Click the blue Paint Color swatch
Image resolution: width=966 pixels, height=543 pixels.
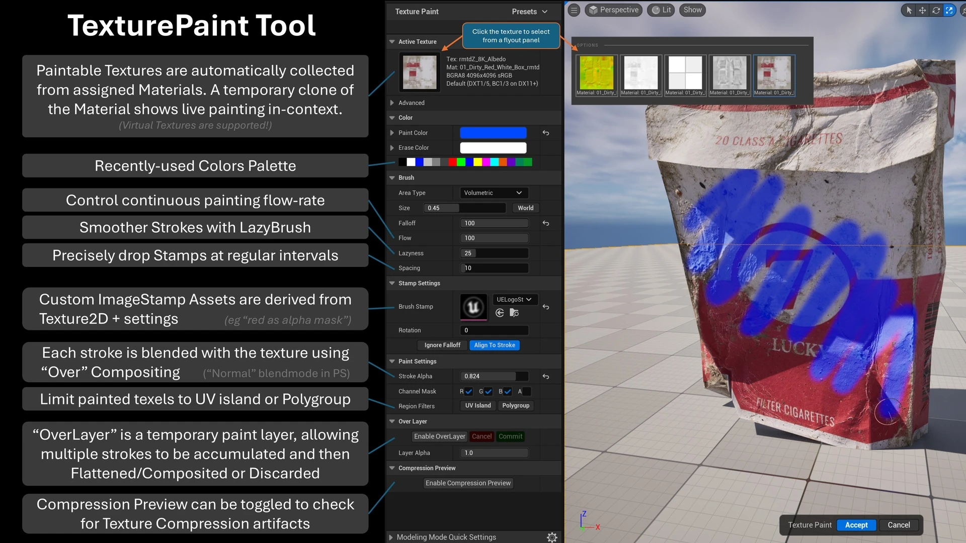point(493,132)
